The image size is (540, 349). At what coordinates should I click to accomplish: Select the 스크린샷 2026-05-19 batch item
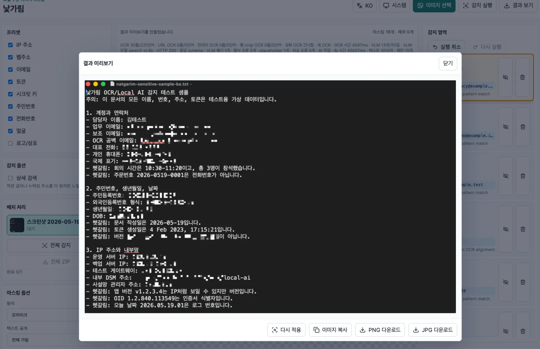coord(43,225)
